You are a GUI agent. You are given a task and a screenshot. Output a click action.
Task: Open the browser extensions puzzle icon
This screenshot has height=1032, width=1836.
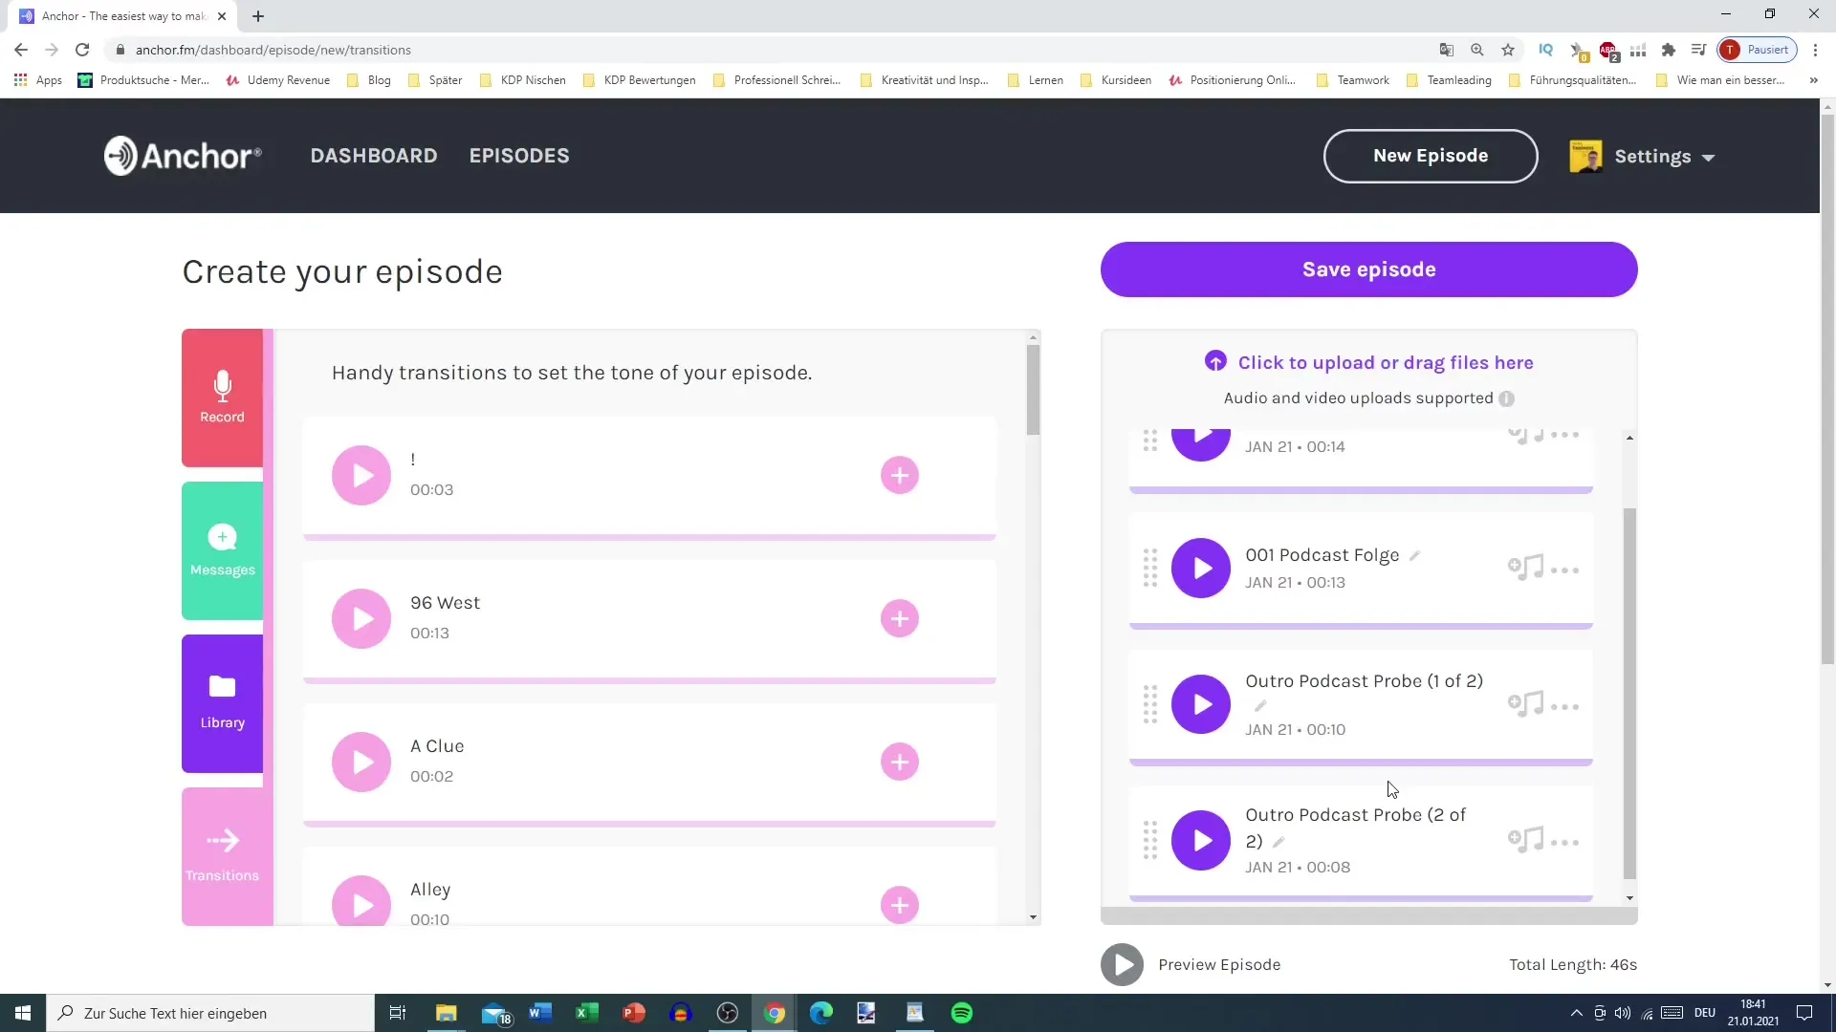[x=1669, y=50]
